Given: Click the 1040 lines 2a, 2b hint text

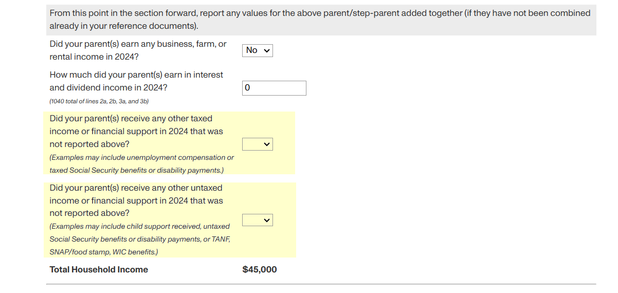Looking at the screenshot, I should (99, 102).
